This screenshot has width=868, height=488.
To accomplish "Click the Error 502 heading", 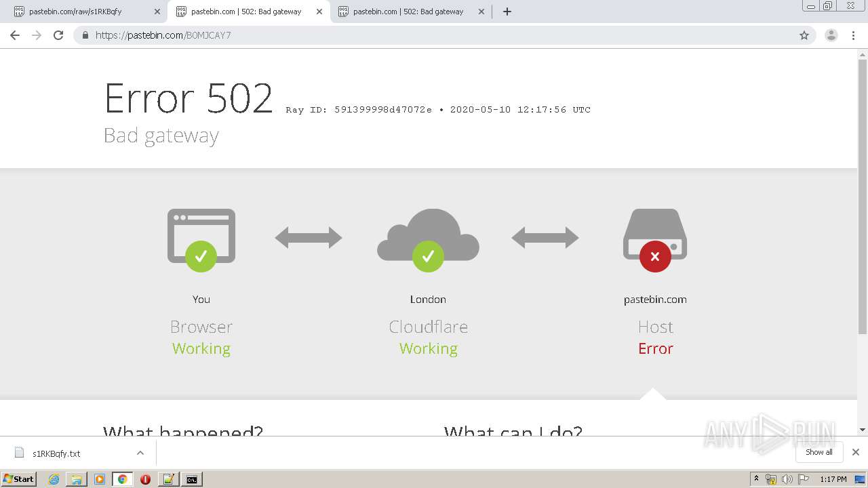I will 189,98.
